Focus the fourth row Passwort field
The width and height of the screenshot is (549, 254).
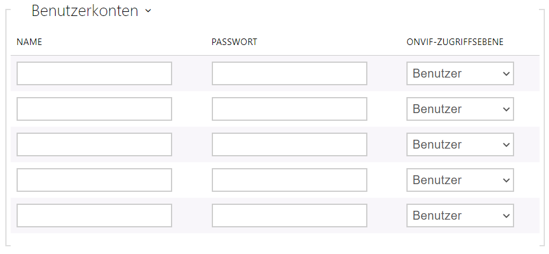click(x=289, y=180)
